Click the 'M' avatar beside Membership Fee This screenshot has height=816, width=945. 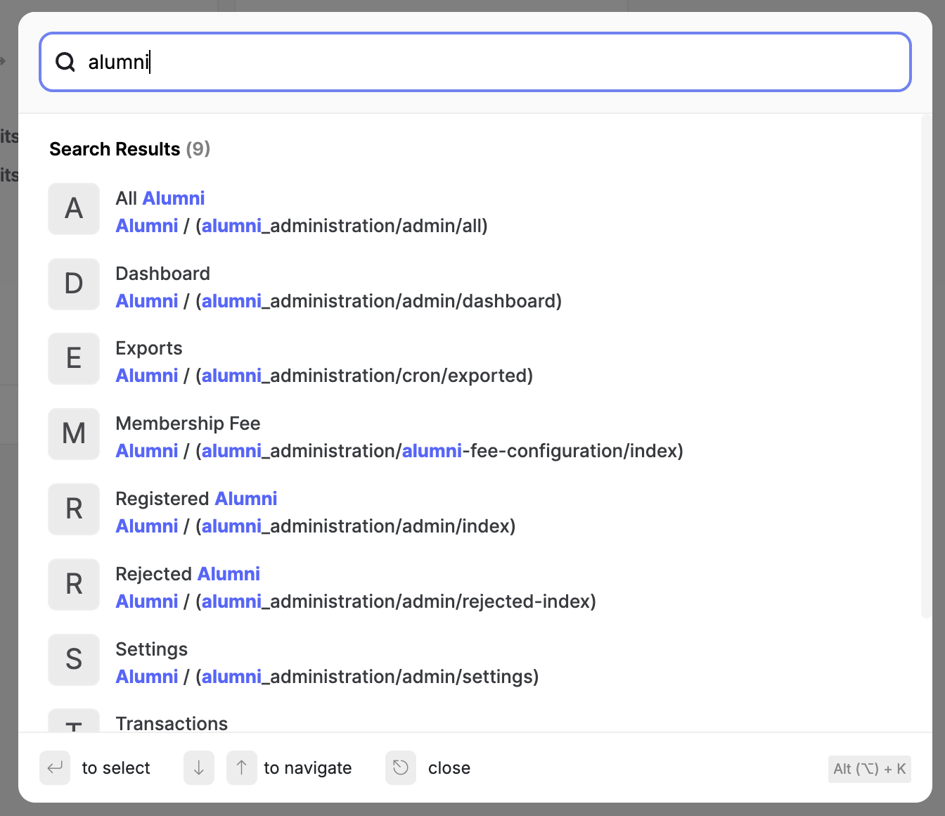pyautogui.click(x=74, y=434)
